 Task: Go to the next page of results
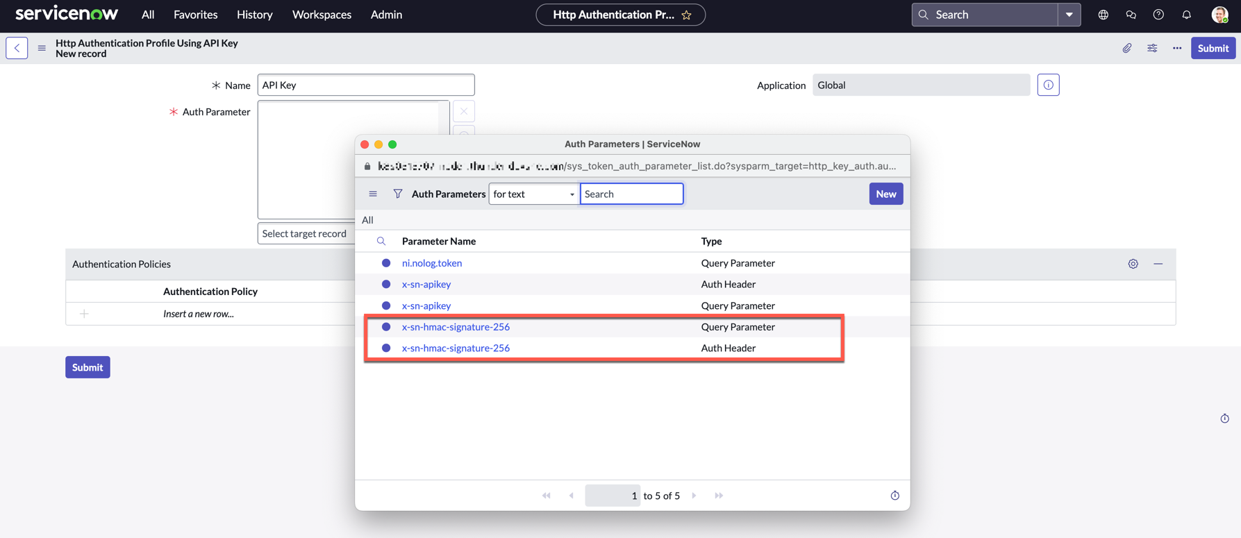[x=694, y=496]
